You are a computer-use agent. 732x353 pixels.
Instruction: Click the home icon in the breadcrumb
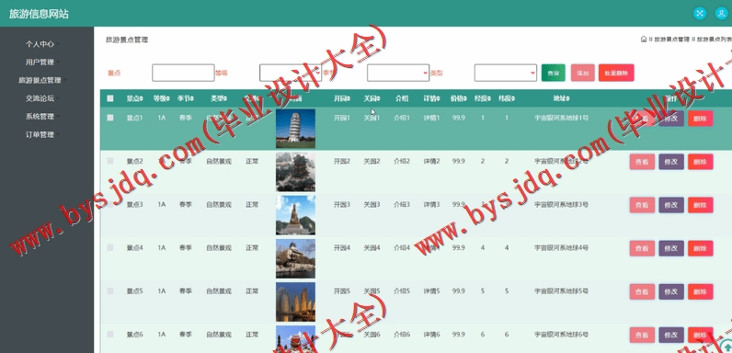pyautogui.click(x=644, y=40)
